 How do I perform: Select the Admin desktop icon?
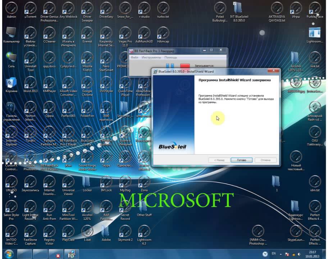click(11, 10)
